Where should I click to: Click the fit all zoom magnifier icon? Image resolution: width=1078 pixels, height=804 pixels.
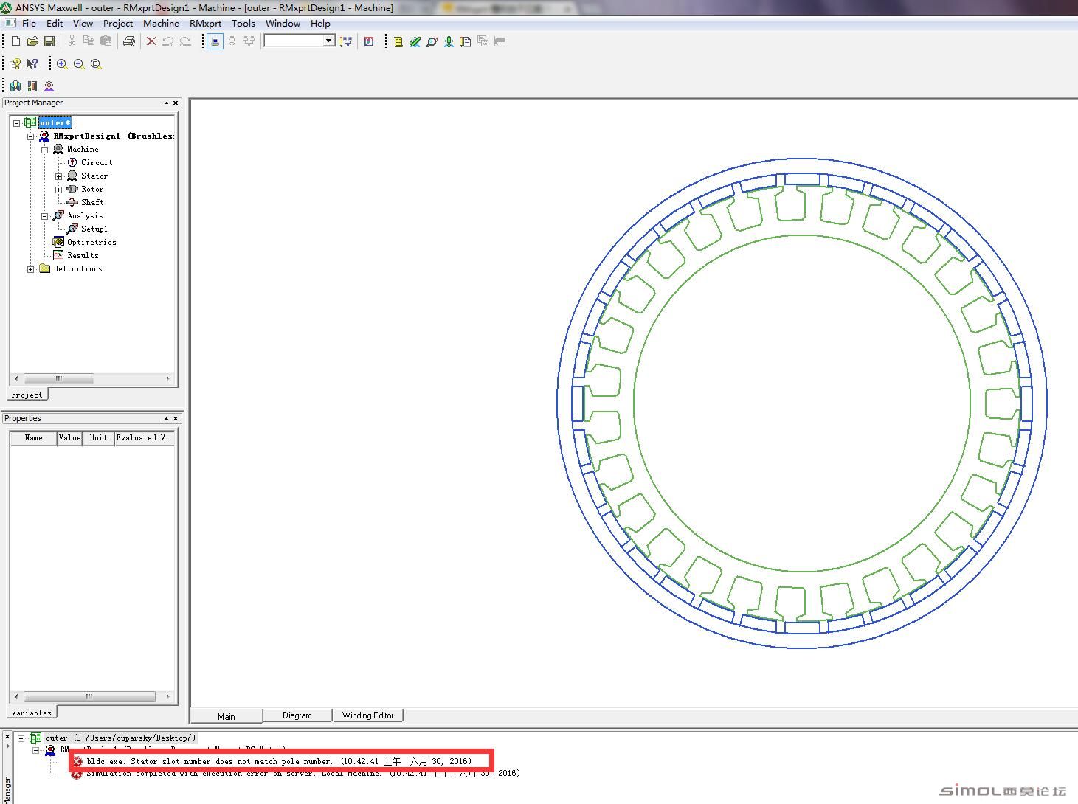(96, 64)
